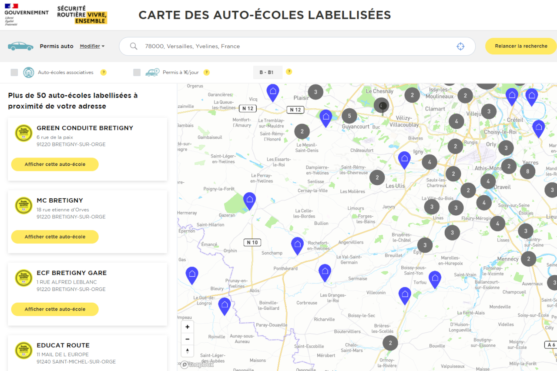The image size is (557, 371).
Task: Click the magnifying glass search icon
Action: [x=133, y=46]
